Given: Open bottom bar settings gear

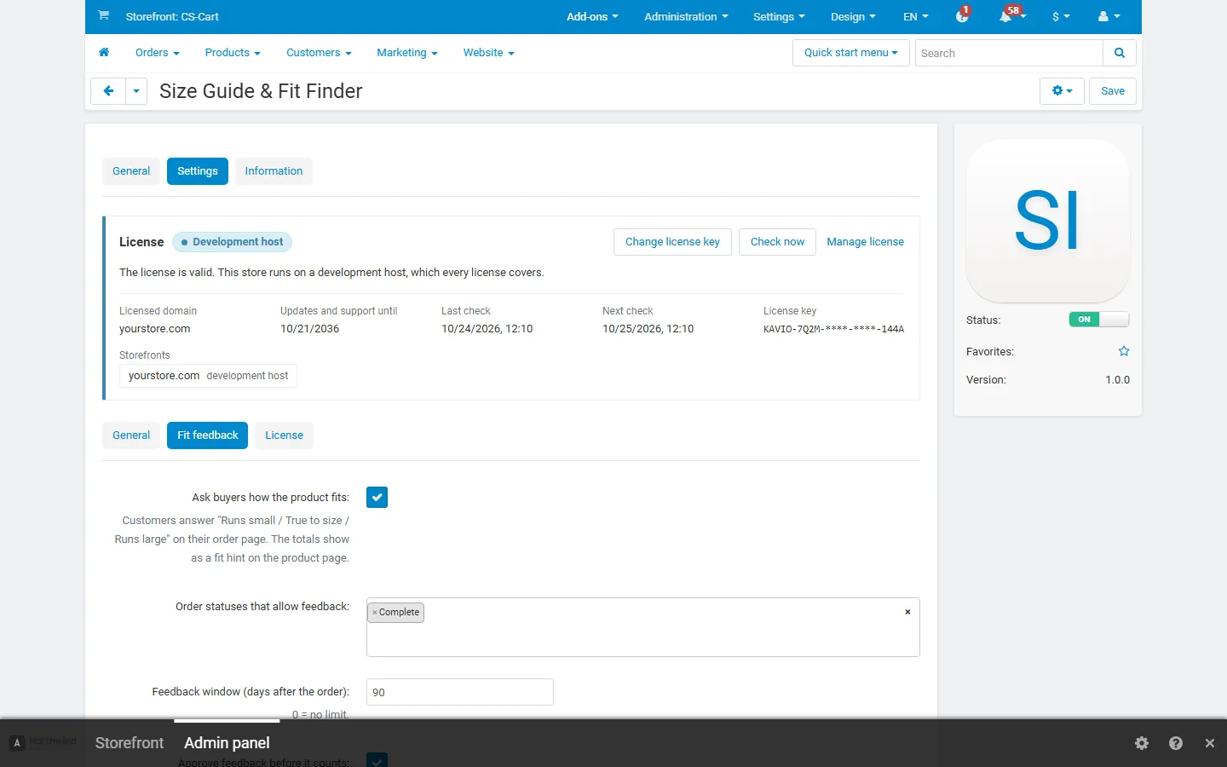Looking at the screenshot, I should pos(1142,743).
